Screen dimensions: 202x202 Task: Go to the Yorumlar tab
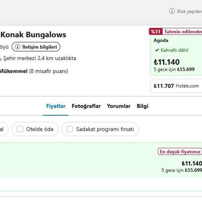(x=118, y=106)
